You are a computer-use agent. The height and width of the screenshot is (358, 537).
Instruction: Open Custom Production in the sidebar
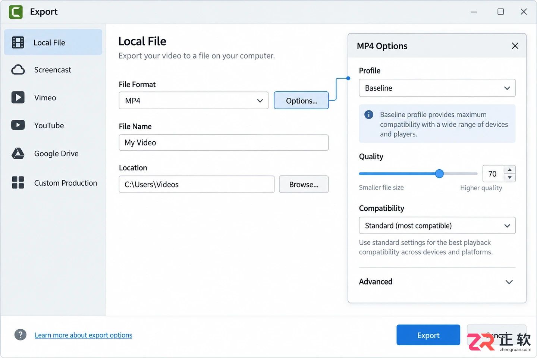(53, 183)
